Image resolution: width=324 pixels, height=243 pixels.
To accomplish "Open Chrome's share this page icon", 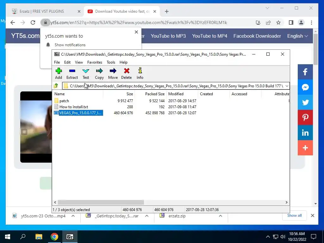I will (268, 22).
